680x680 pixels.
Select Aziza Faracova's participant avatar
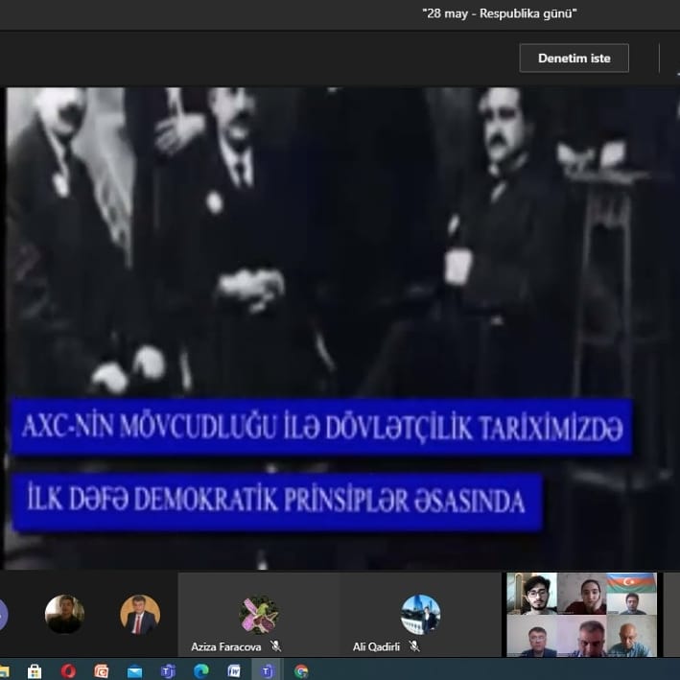click(x=258, y=615)
